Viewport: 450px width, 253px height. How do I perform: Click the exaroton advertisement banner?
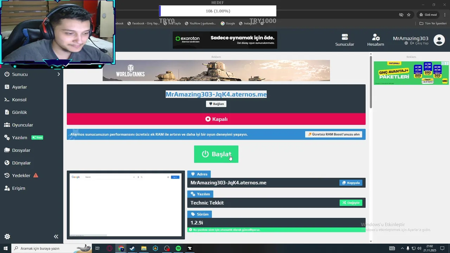click(225, 40)
